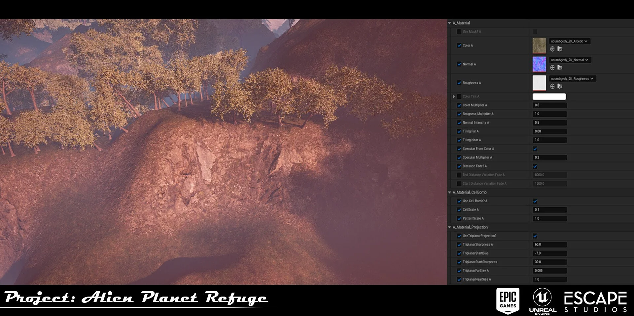
Task: Click the TriplanarStartBias value field
Action: click(550, 253)
